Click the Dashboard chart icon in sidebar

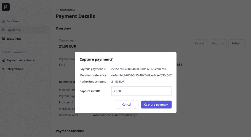[x=3, y=21]
